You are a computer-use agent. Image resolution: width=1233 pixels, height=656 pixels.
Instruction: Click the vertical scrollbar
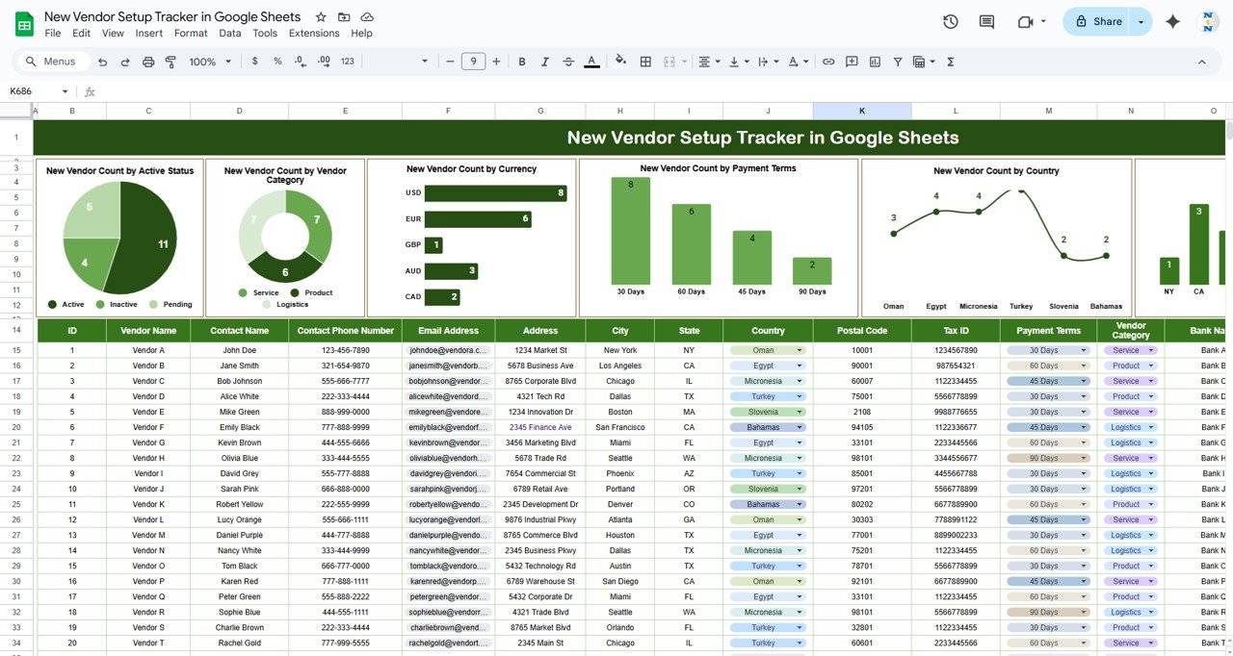(x=1228, y=132)
